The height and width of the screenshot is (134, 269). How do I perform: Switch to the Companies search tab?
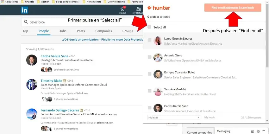tap(103, 31)
